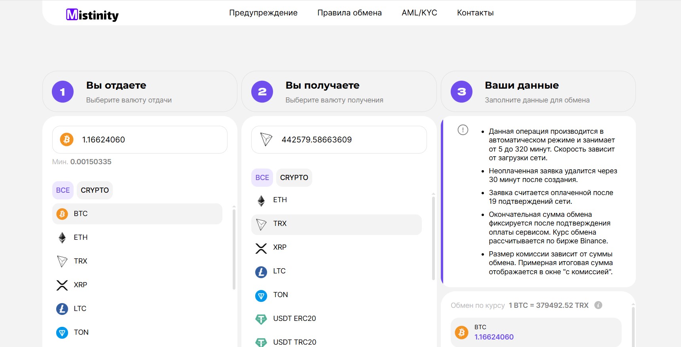This screenshot has height=347, width=681.
Task: Click the exclamation info icon in notice panel
Action: tap(463, 130)
